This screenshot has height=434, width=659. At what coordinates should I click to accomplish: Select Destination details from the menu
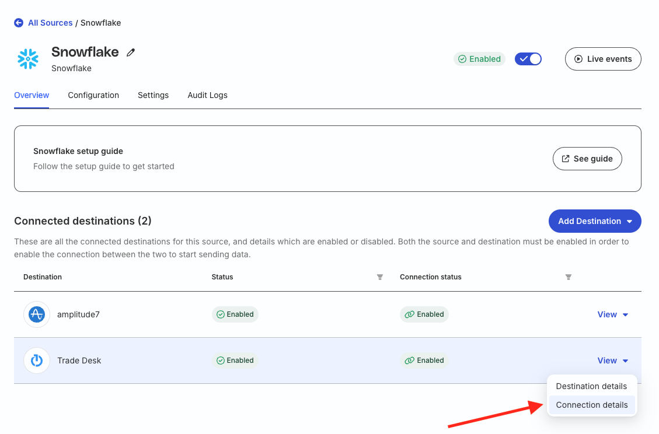591,386
